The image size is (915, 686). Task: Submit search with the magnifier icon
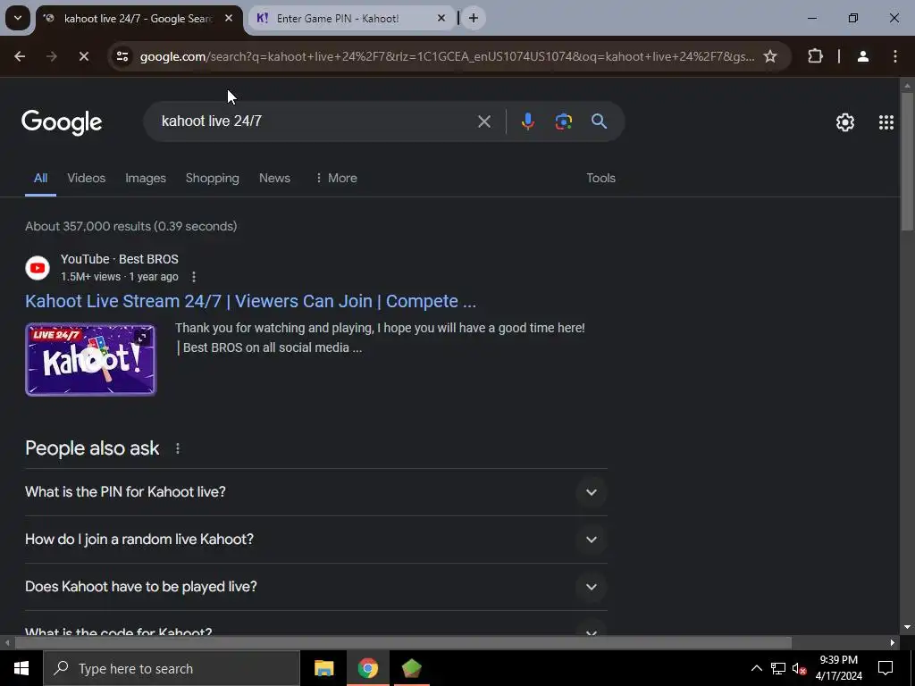point(599,121)
